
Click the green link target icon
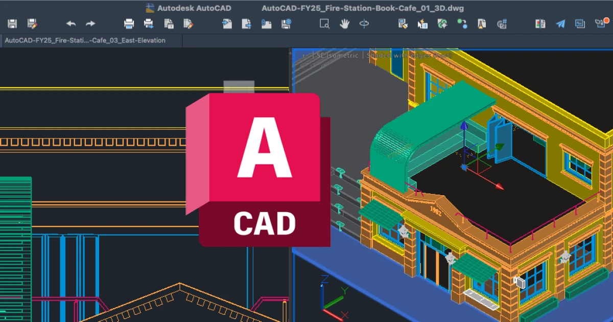click(x=442, y=24)
